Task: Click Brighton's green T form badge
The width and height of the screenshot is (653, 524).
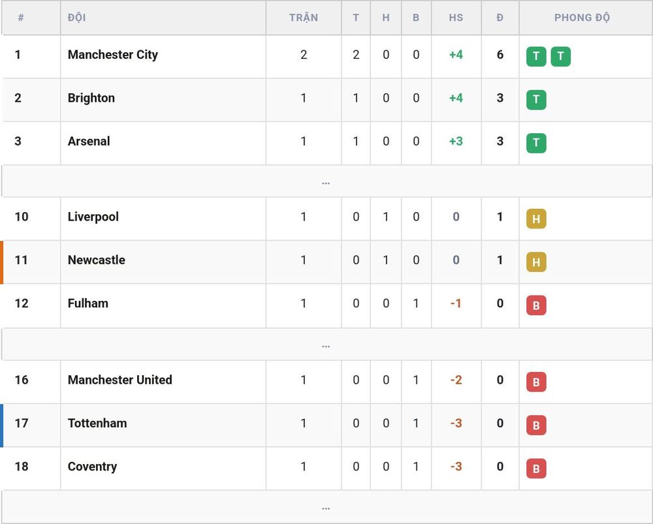Action: 536,99
